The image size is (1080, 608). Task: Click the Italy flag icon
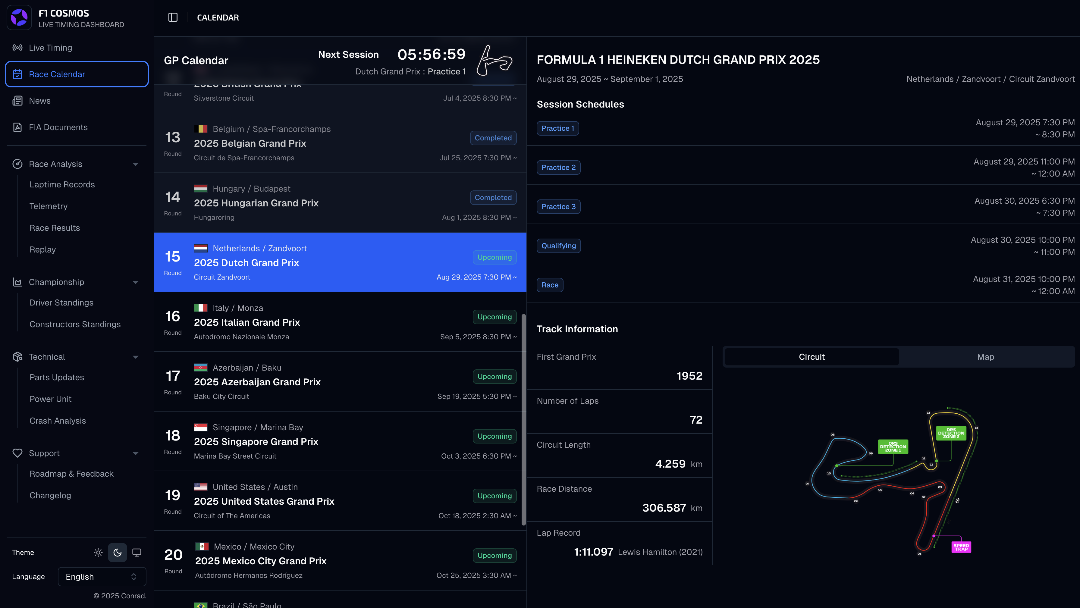click(201, 308)
